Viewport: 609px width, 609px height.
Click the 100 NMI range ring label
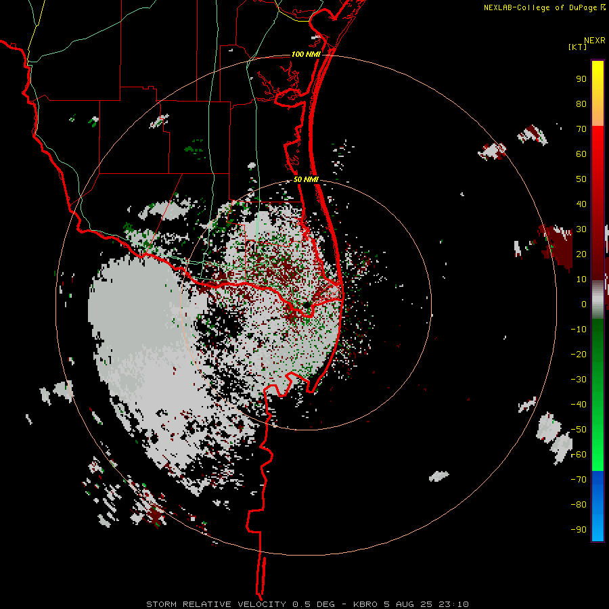tap(306, 54)
